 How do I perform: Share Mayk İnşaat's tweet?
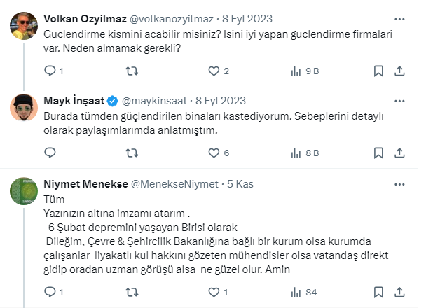point(399,153)
